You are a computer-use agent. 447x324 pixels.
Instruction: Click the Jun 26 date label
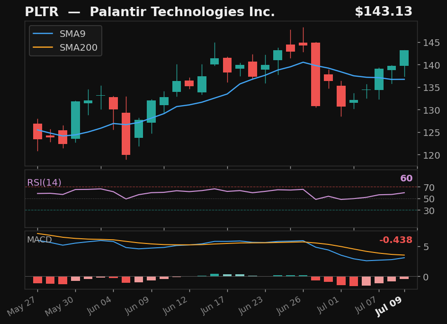coord(290,305)
